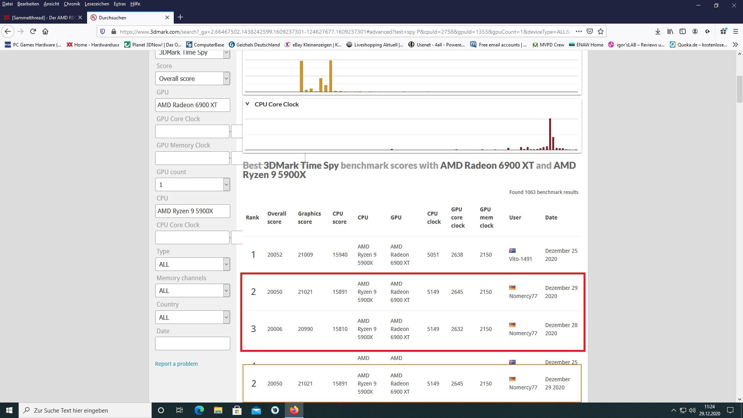Go to the Firefox home page
The image size is (743, 418).
(x=45, y=31)
